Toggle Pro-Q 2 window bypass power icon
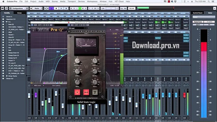 pyautogui.click(x=32, y=25)
